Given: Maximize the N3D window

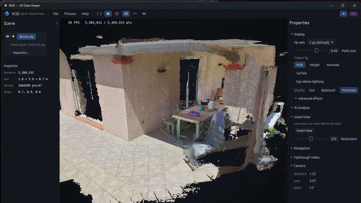Looking at the screenshot, I should point(343,5).
